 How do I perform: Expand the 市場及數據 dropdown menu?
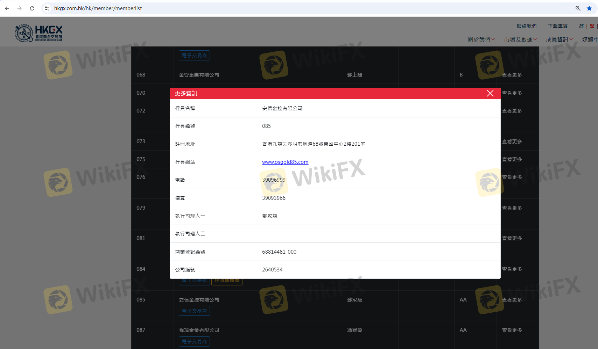520,39
